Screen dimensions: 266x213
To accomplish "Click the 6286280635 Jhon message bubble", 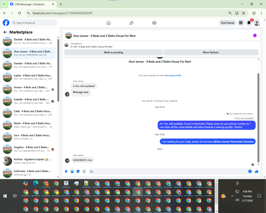I will coord(82,160).
